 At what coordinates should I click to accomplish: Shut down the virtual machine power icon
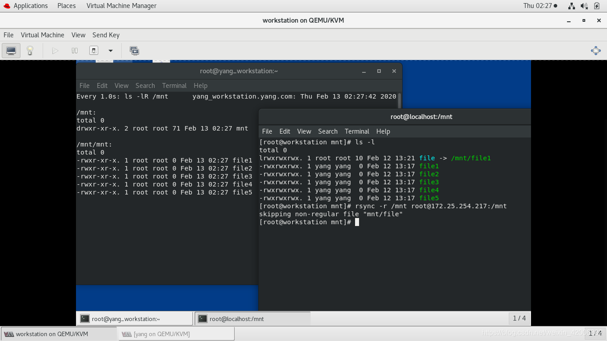(94, 51)
